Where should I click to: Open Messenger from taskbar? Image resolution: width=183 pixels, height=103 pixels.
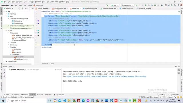(88, 100)
